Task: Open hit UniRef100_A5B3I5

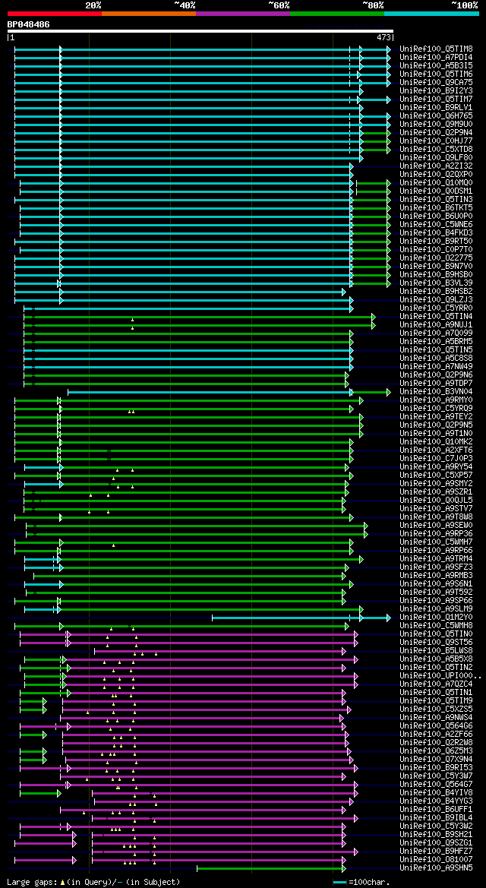Action: pos(436,65)
